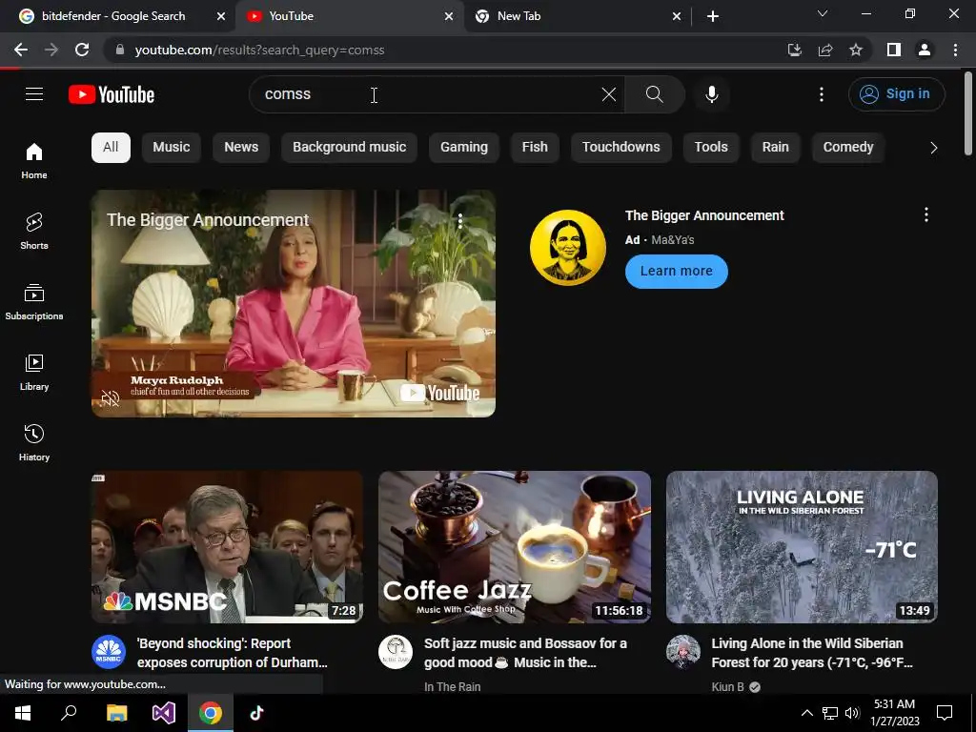The height and width of the screenshot is (732, 976).
Task: Open the 'Beyond shocking' MSNBC video title
Action: coord(233,653)
